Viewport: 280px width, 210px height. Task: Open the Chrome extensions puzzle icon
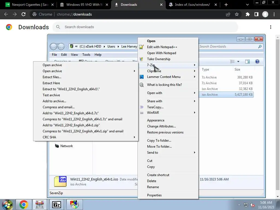click(247, 14)
